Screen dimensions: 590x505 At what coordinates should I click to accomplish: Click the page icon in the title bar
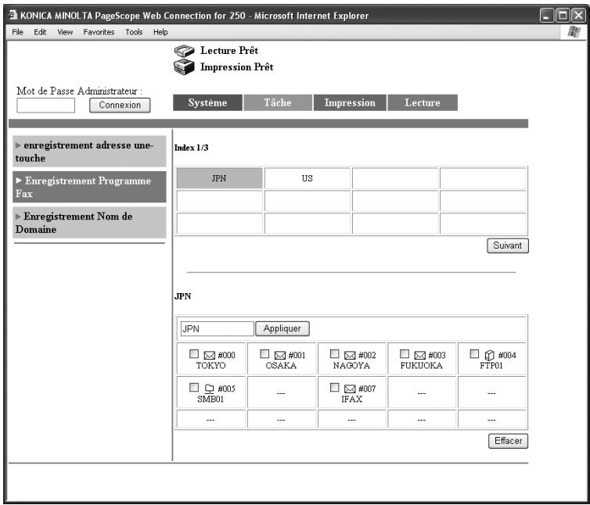click(13, 15)
